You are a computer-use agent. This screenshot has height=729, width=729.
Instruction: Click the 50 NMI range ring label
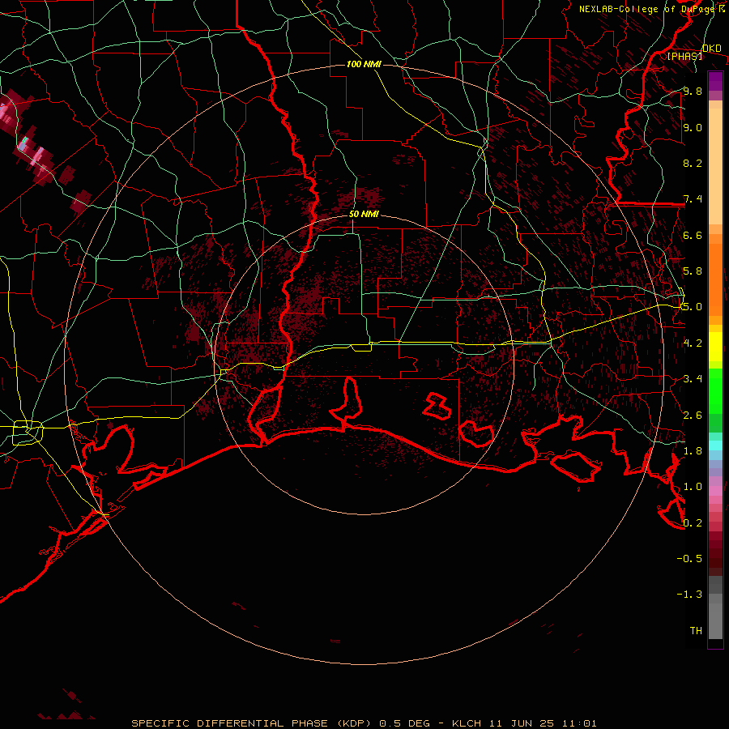[364, 214]
